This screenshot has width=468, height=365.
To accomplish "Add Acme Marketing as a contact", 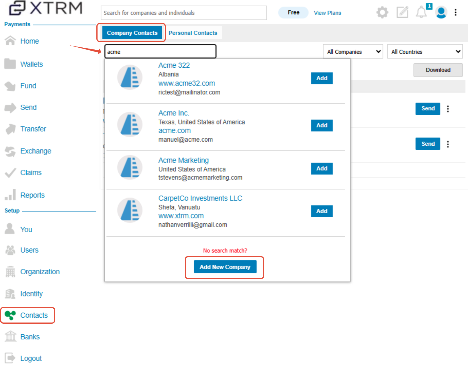I will [322, 168].
